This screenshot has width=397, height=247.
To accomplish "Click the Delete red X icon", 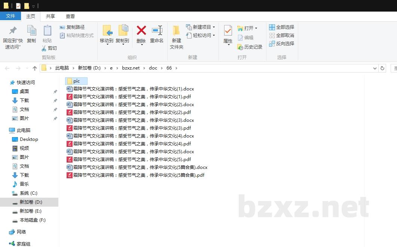I will tap(141, 31).
